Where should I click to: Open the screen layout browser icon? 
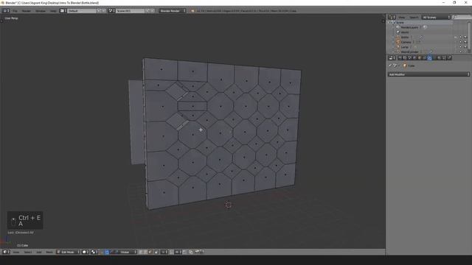point(63,11)
